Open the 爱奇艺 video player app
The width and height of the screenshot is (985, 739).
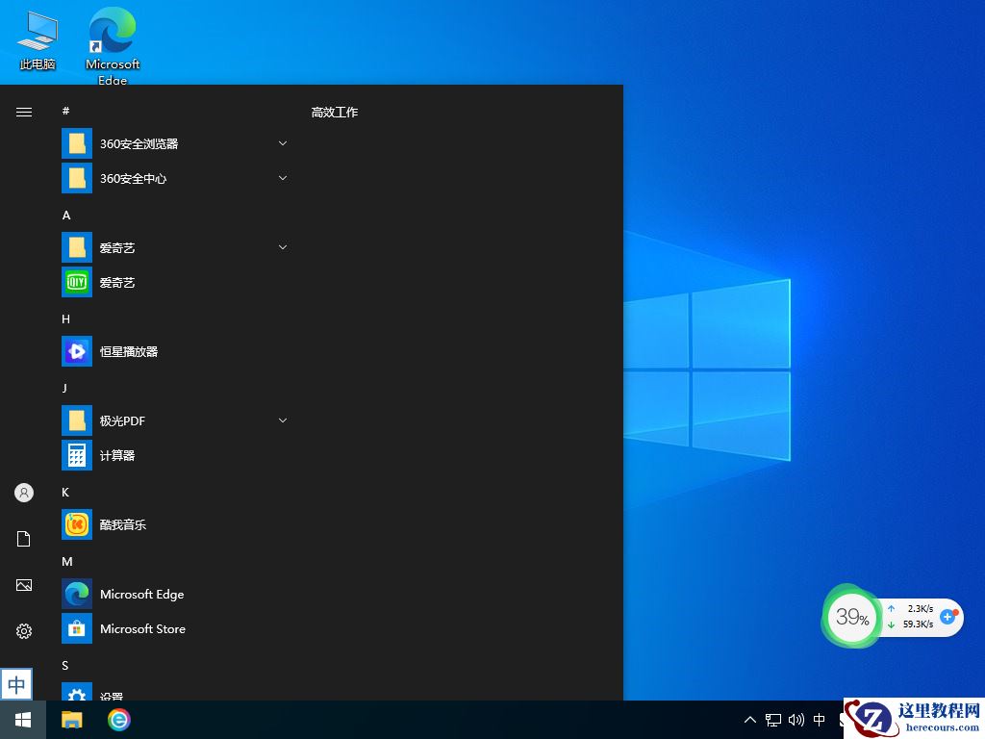click(x=117, y=282)
